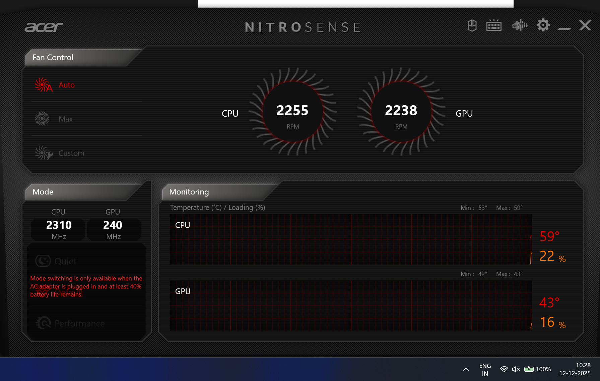
Task: Click the Fan Control panel header
Action: (x=84, y=57)
